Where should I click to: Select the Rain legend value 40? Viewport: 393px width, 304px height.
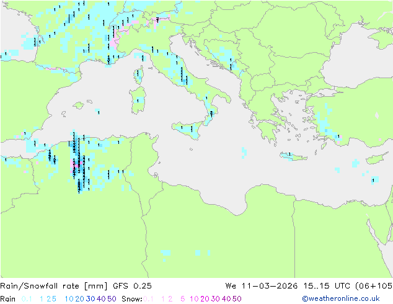pos(101,299)
